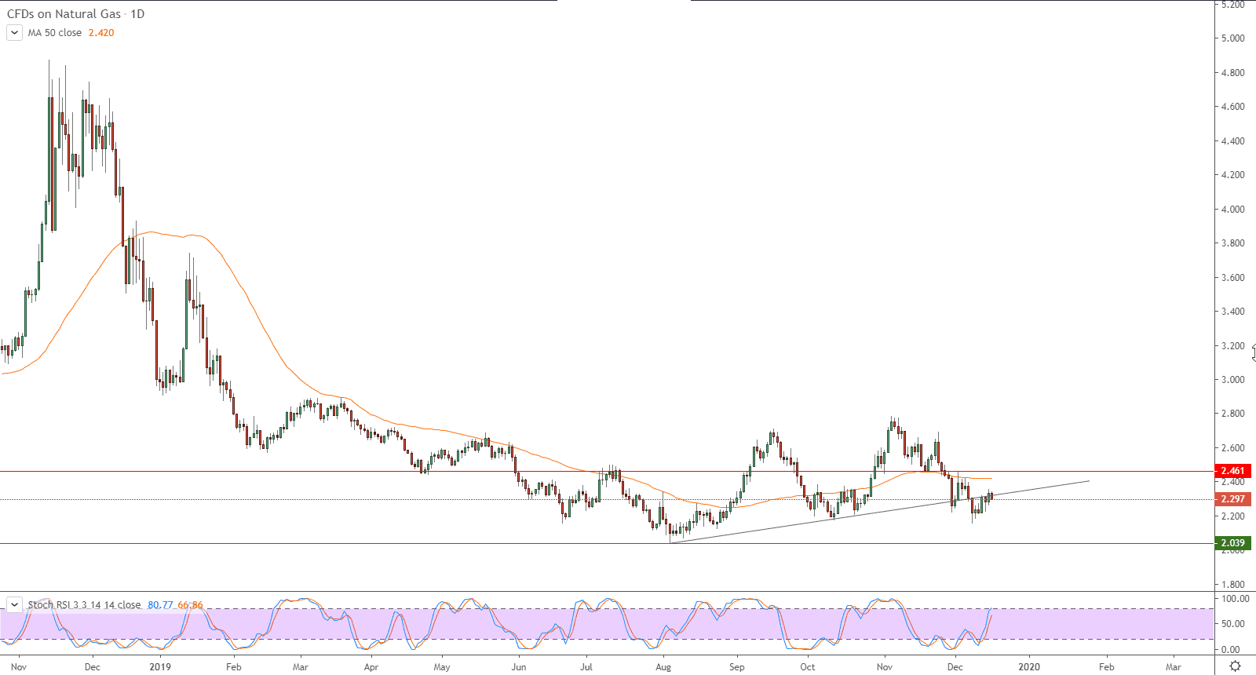Collapse the MA 50 indicator legend chevron
1256x675 pixels.
(x=14, y=33)
